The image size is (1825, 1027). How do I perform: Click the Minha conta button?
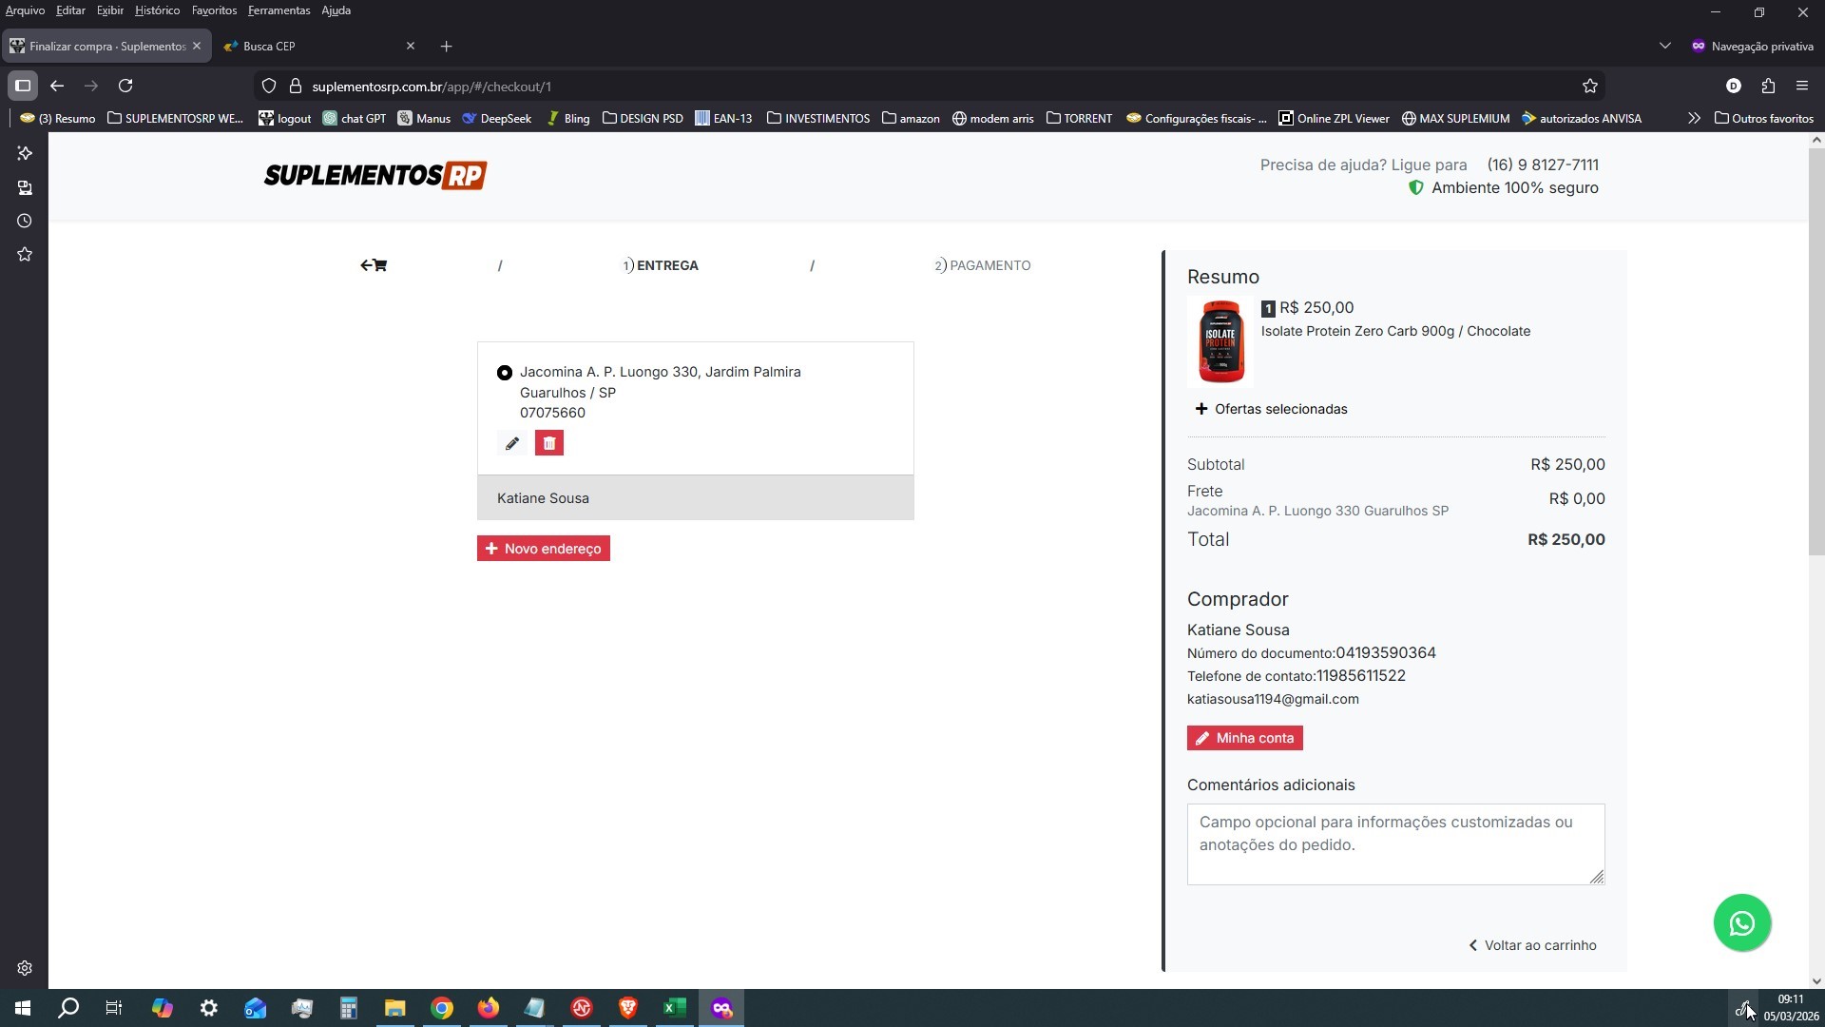(x=1244, y=738)
